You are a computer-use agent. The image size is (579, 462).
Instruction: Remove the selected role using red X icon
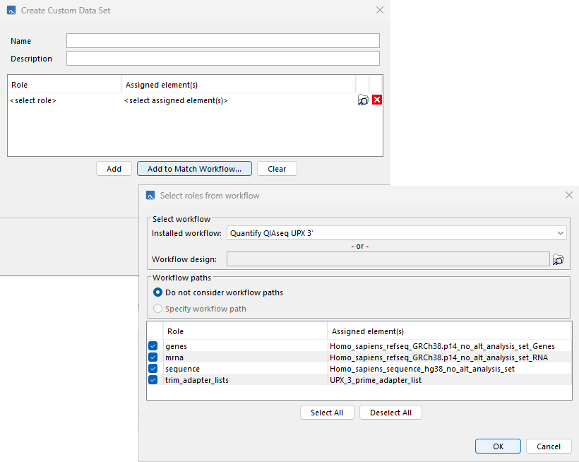(x=376, y=100)
